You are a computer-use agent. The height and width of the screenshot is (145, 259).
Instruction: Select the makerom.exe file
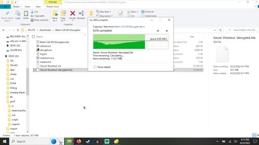(x=47, y=58)
